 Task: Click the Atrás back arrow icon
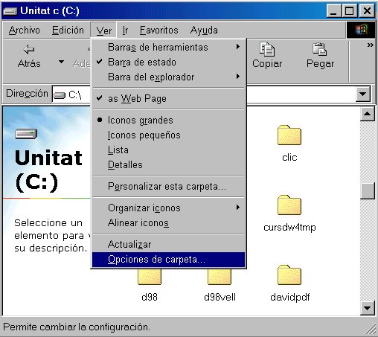click(29, 49)
